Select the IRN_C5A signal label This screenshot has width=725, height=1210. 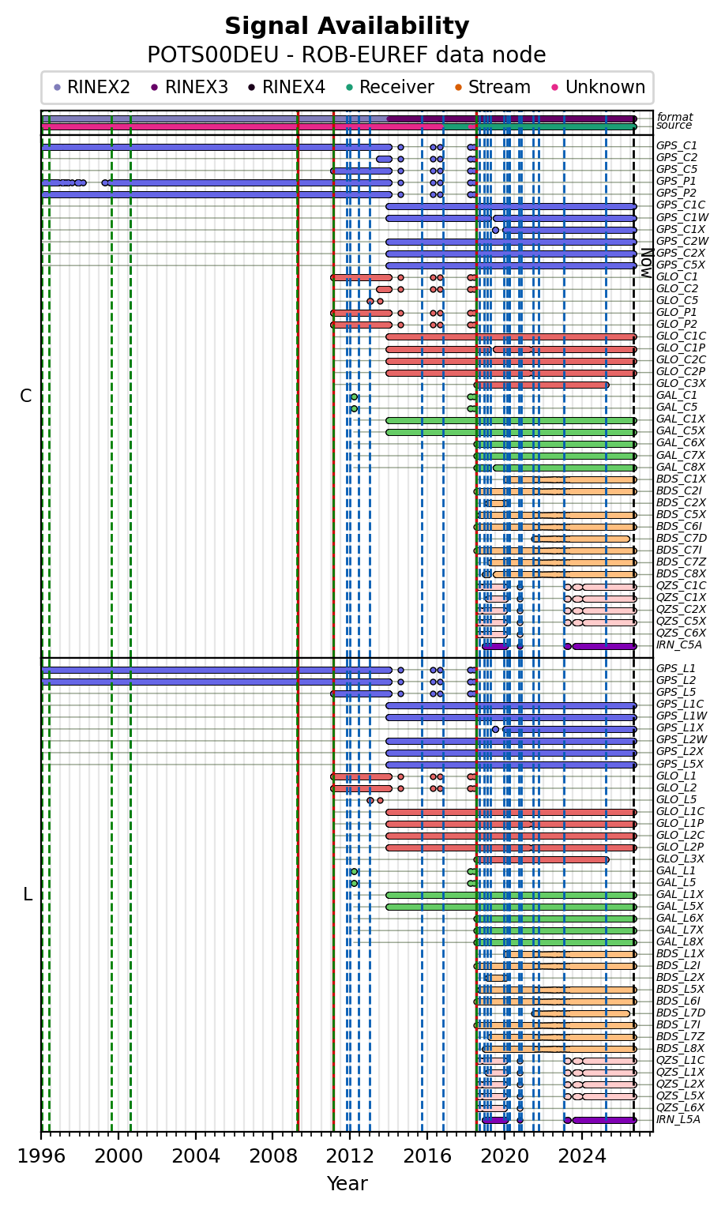[x=678, y=645]
